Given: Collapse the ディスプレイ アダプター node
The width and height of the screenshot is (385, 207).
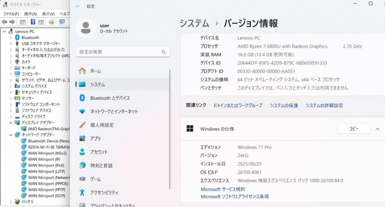Looking at the screenshot, I should [11, 122].
